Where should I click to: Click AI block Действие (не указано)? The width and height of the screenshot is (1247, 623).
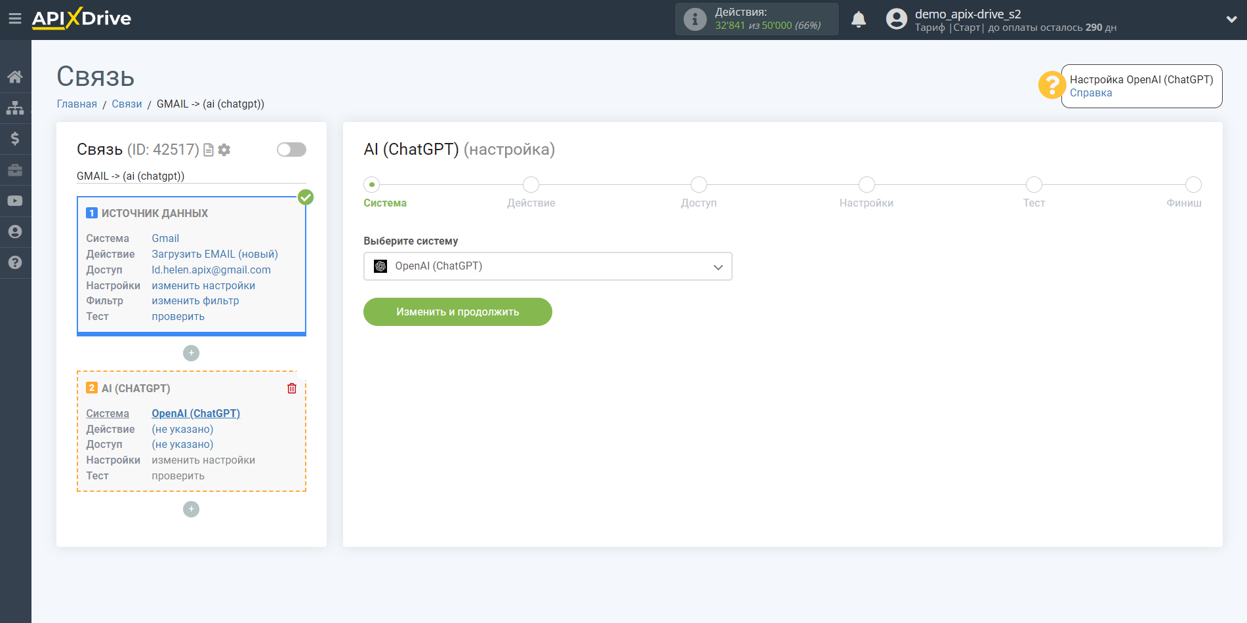[x=182, y=430]
